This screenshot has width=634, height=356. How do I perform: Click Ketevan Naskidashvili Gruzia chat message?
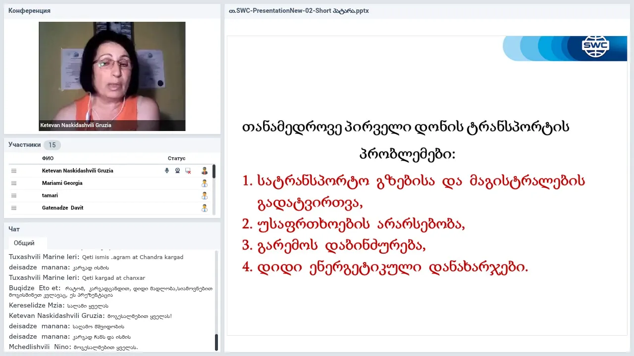90,316
